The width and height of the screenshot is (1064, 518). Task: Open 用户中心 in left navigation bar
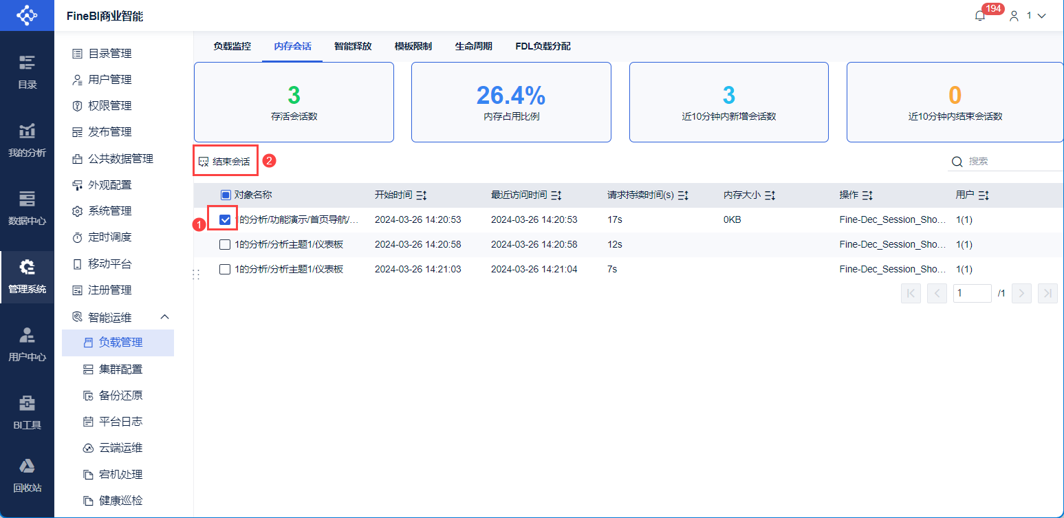tap(27, 345)
